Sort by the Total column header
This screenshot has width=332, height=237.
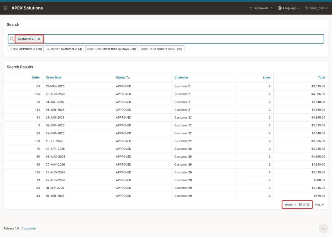pyautogui.click(x=321, y=77)
